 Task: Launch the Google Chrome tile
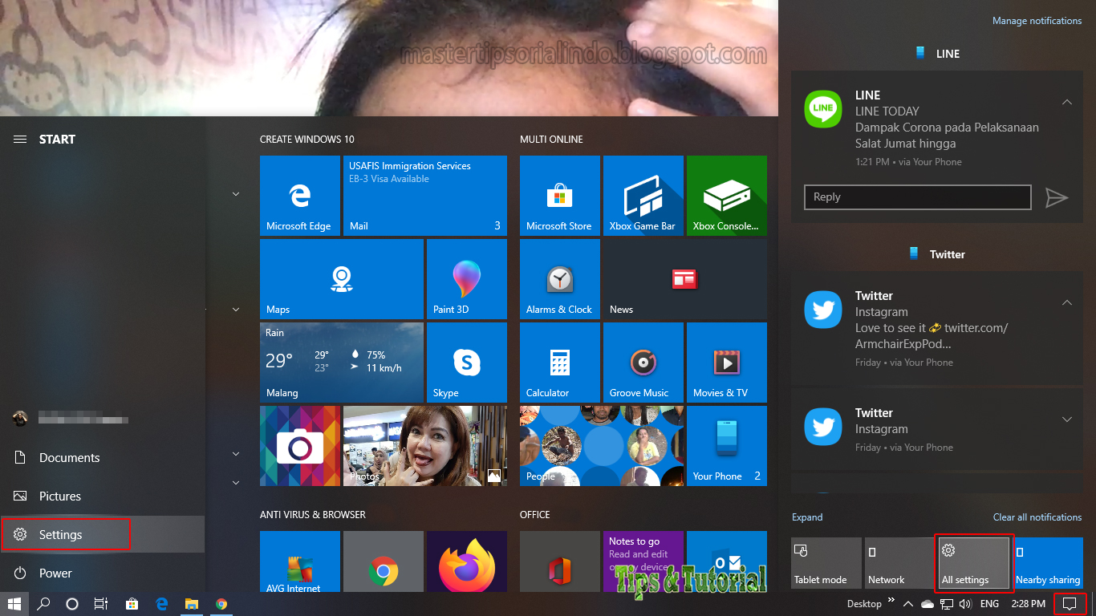coord(384,561)
